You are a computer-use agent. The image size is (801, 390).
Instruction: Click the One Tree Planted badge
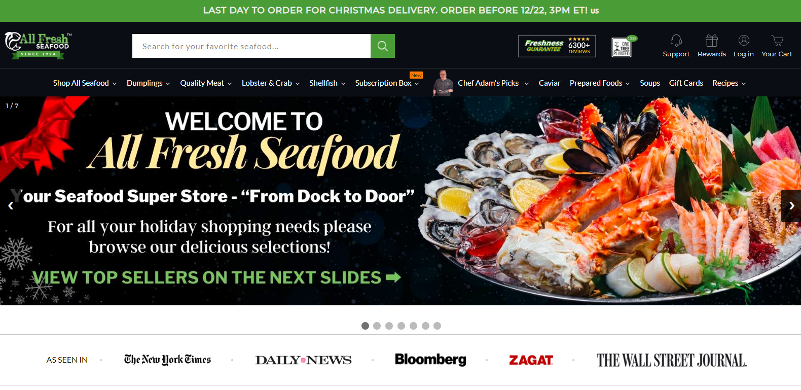click(623, 47)
